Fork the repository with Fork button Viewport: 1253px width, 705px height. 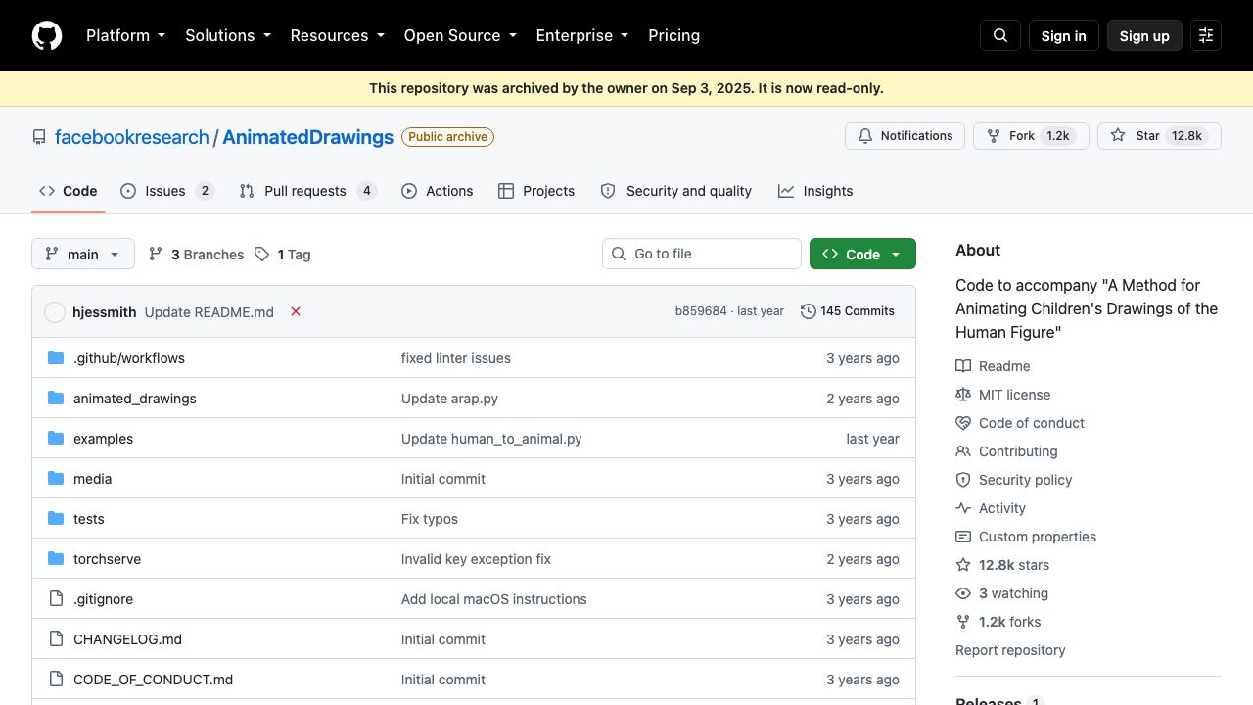[x=1029, y=136]
